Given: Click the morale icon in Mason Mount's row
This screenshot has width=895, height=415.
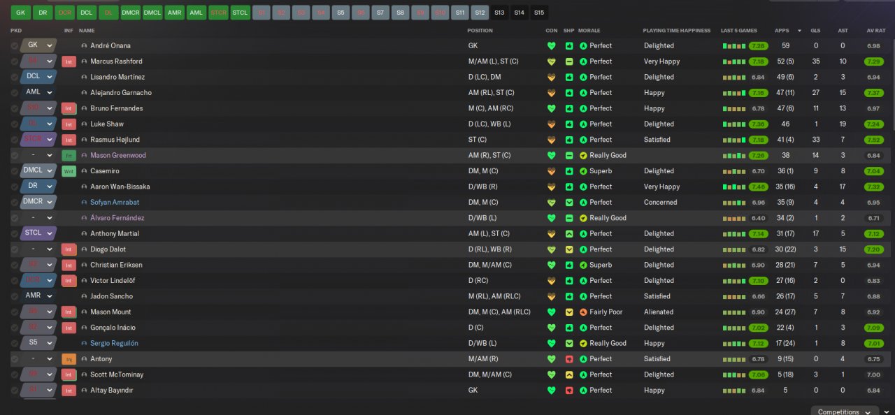Looking at the screenshot, I should tap(584, 312).
